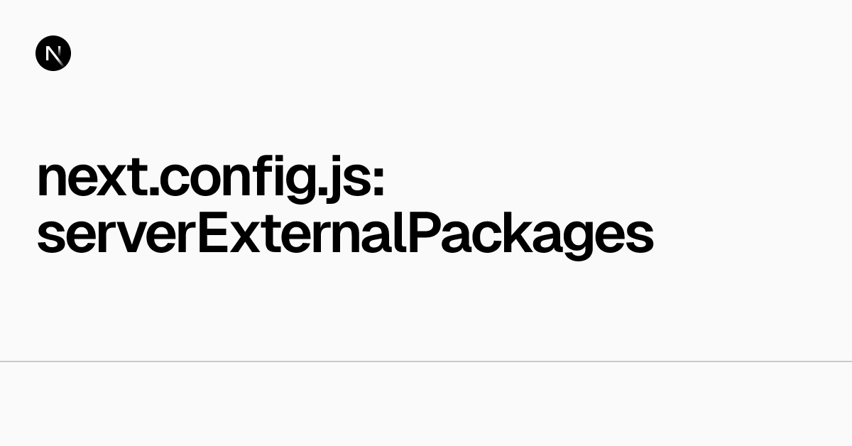Click the dot between "config" and "js"
The height and width of the screenshot is (446, 852).
319,193
